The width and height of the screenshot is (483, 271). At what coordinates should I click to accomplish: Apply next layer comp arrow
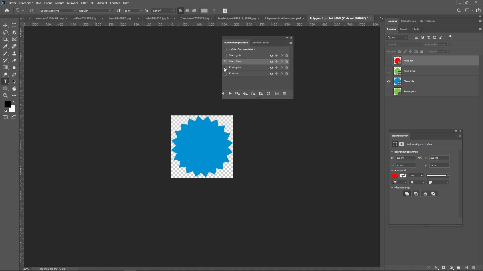pos(230,94)
